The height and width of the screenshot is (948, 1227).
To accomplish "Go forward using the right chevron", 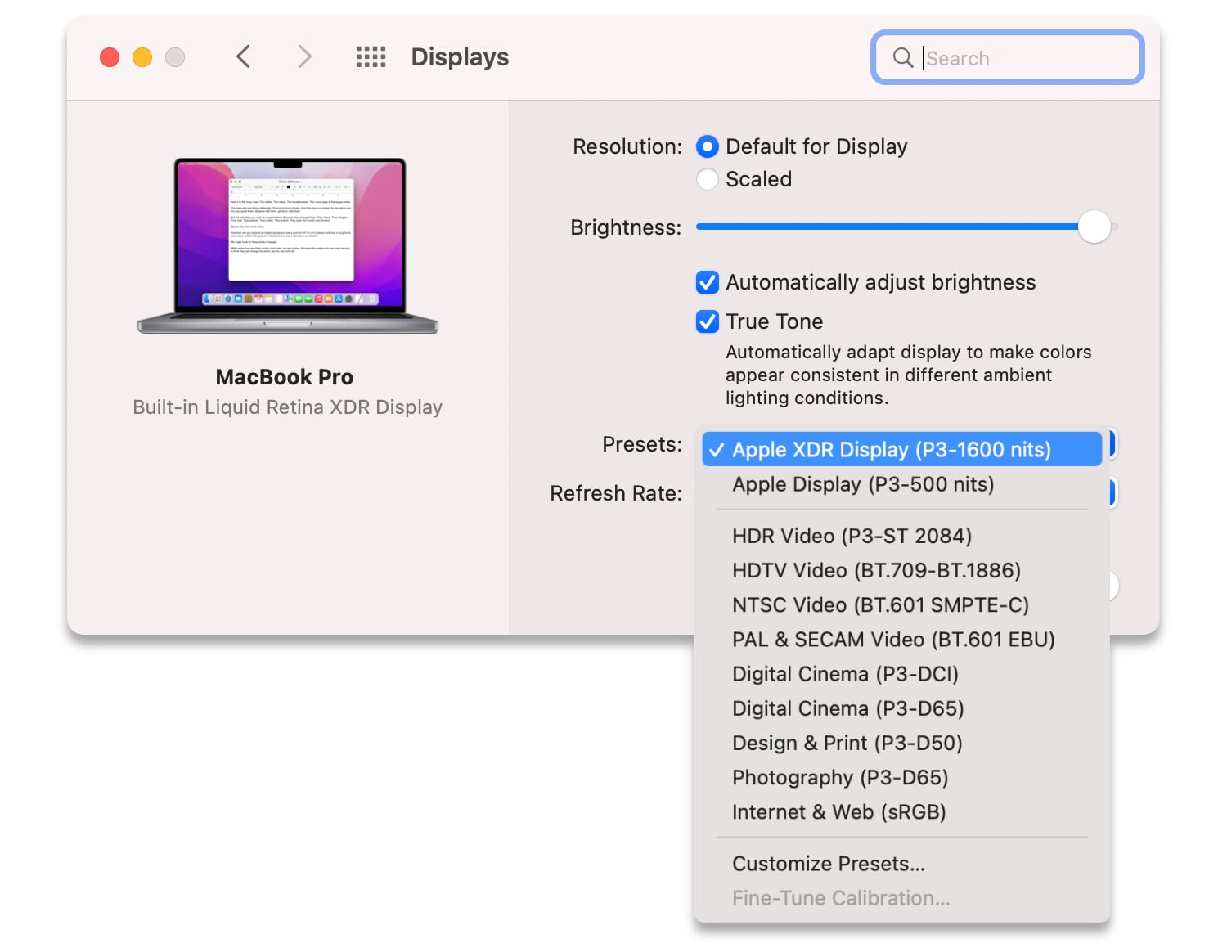I will [304, 56].
